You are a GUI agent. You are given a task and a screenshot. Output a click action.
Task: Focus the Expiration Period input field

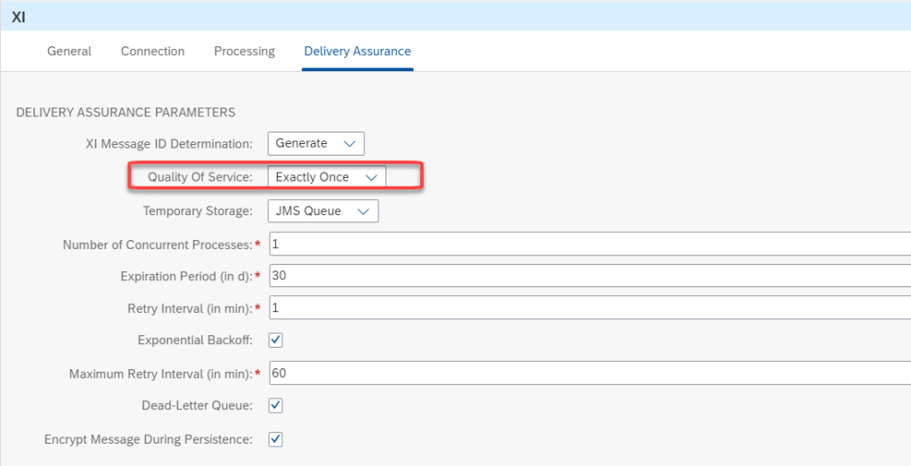point(588,276)
